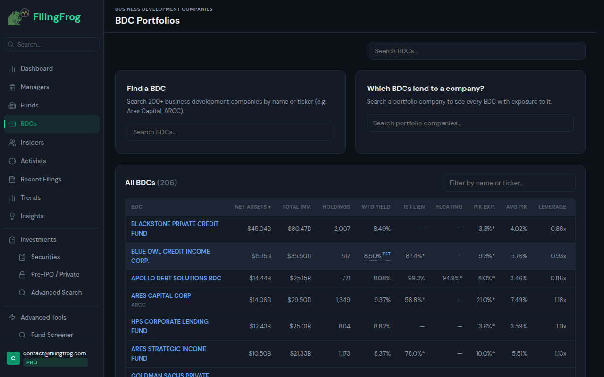
Task: Click the Activists crosshair icon
Action: pos(12,161)
